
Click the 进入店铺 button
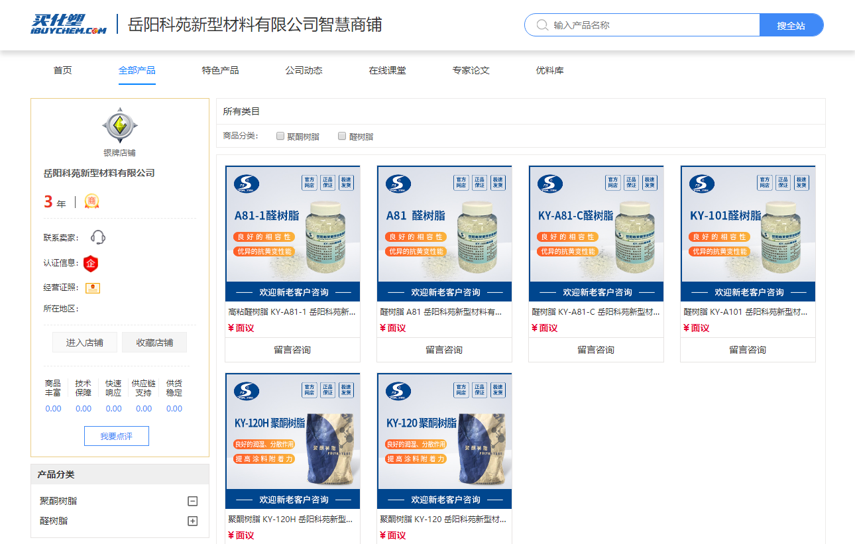(x=85, y=343)
